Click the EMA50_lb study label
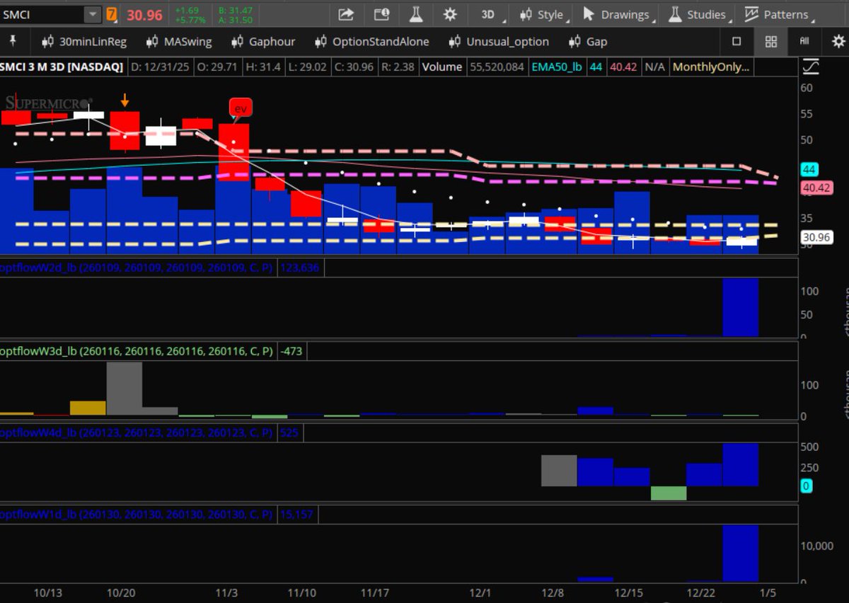The height and width of the screenshot is (603, 849). pos(557,67)
